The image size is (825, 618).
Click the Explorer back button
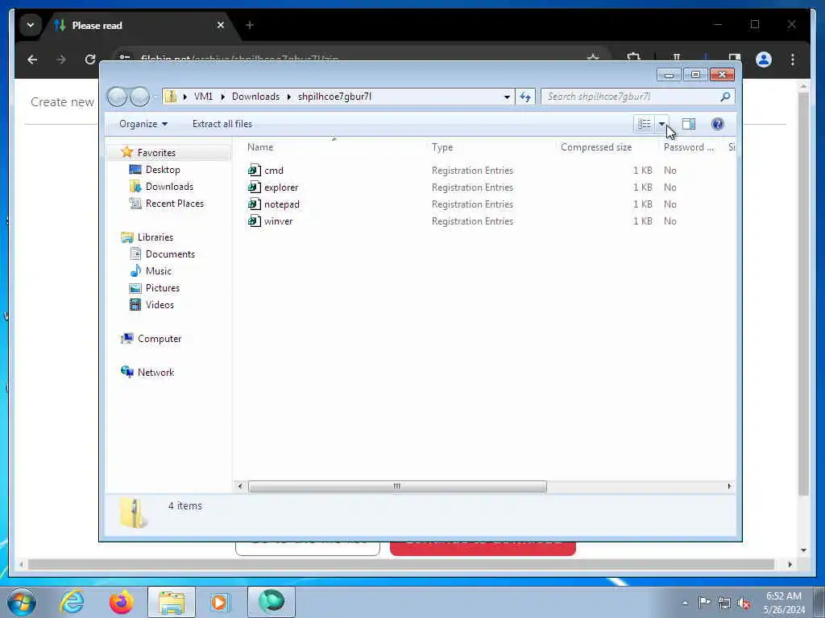117,97
